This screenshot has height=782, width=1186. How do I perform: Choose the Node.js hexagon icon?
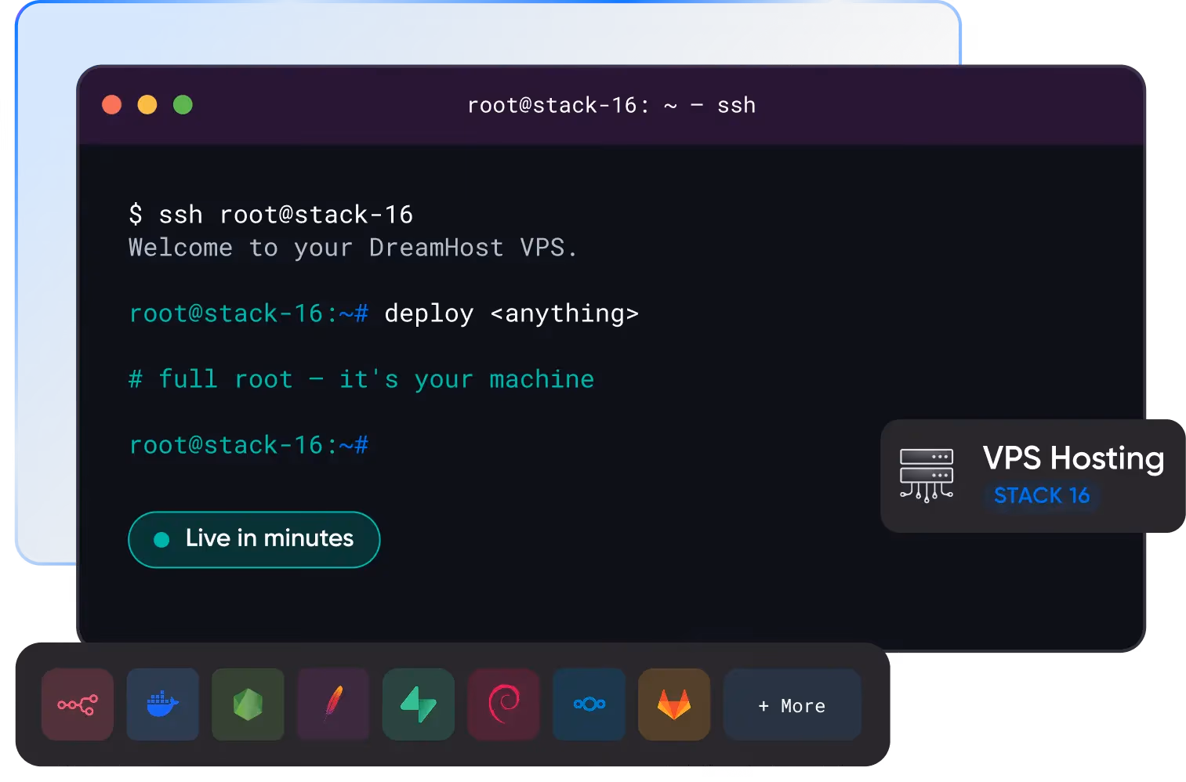coord(248,704)
